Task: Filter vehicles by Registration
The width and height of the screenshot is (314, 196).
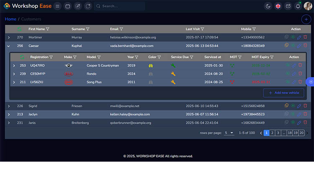Action: coord(51,57)
